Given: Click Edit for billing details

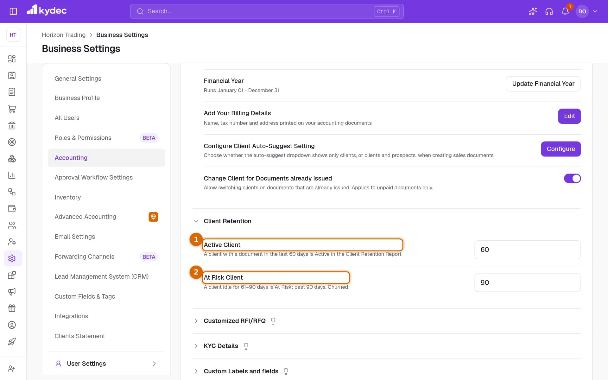Looking at the screenshot, I should [569, 116].
